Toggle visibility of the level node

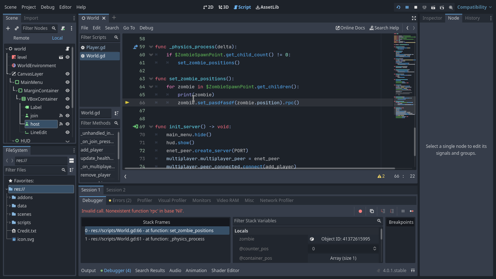(x=67, y=57)
